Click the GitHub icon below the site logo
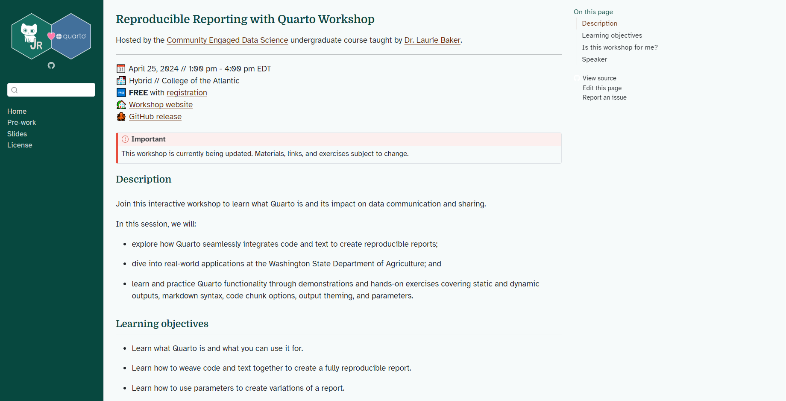This screenshot has width=786, height=401. click(x=51, y=65)
